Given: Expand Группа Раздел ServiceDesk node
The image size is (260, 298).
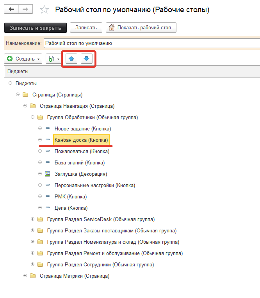Looking at the screenshot, I should (33, 219).
